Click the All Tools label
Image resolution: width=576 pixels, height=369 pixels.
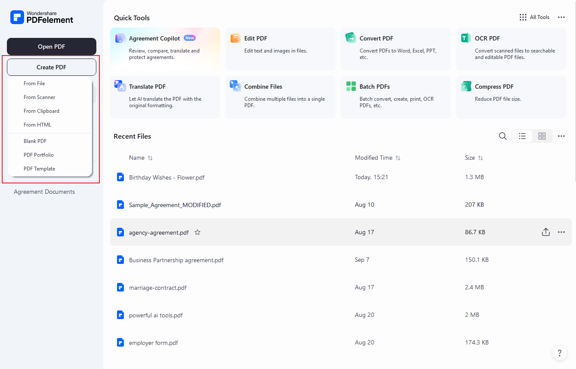click(x=539, y=17)
